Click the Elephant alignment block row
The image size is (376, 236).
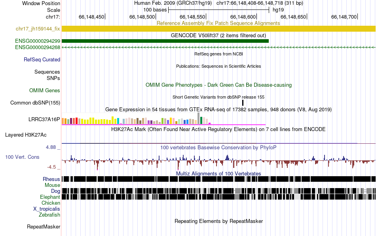(218, 197)
